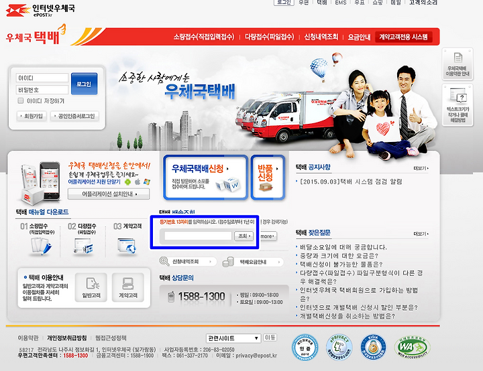Open 신청내역조회 in the red menu bar
The width and height of the screenshot is (483, 371).
tap(321, 37)
